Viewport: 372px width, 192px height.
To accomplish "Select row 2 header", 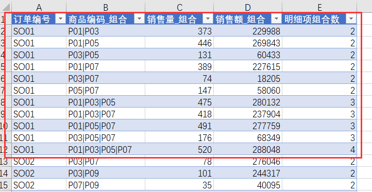I will pyautogui.click(x=6, y=31).
